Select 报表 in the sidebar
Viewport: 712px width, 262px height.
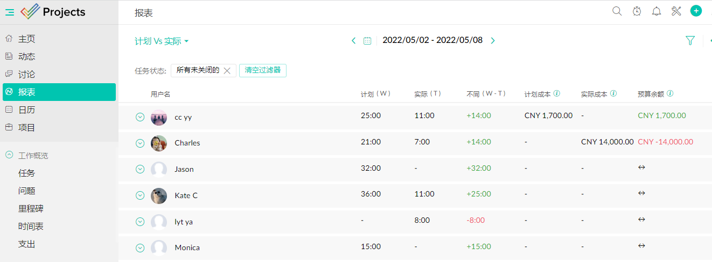[59, 92]
